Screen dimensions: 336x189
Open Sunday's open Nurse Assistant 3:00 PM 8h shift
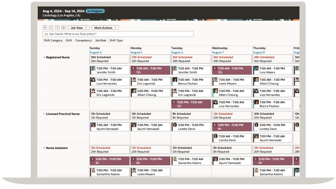109,161
